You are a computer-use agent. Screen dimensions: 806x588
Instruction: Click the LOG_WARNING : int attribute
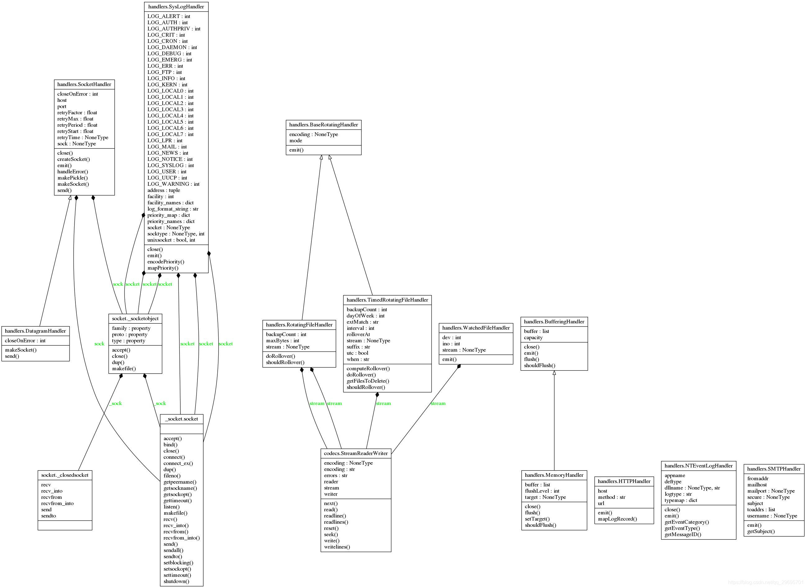pyautogui.click(x=174, y=184)
